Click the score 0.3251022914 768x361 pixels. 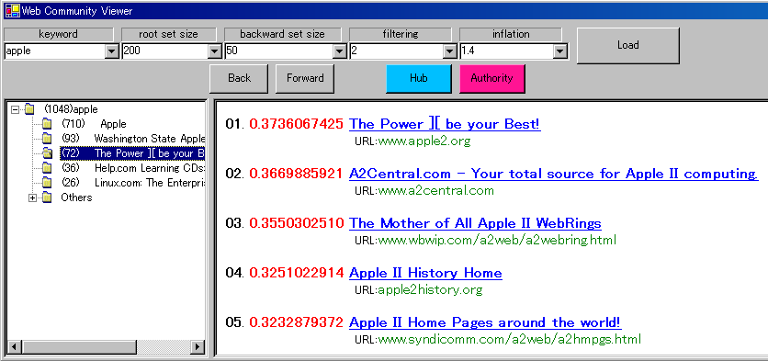tap(297, 273)
